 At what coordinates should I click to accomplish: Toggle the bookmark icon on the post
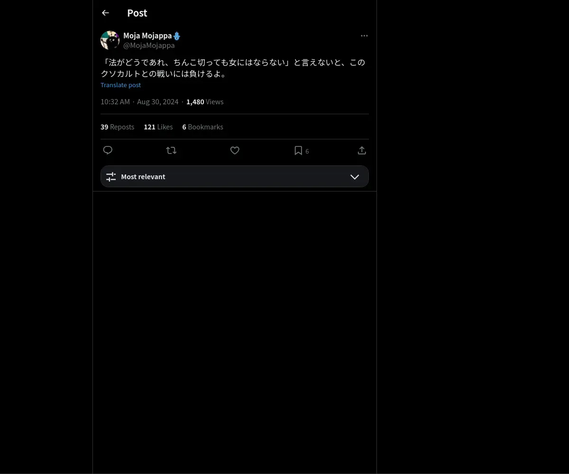pos(298,150)
